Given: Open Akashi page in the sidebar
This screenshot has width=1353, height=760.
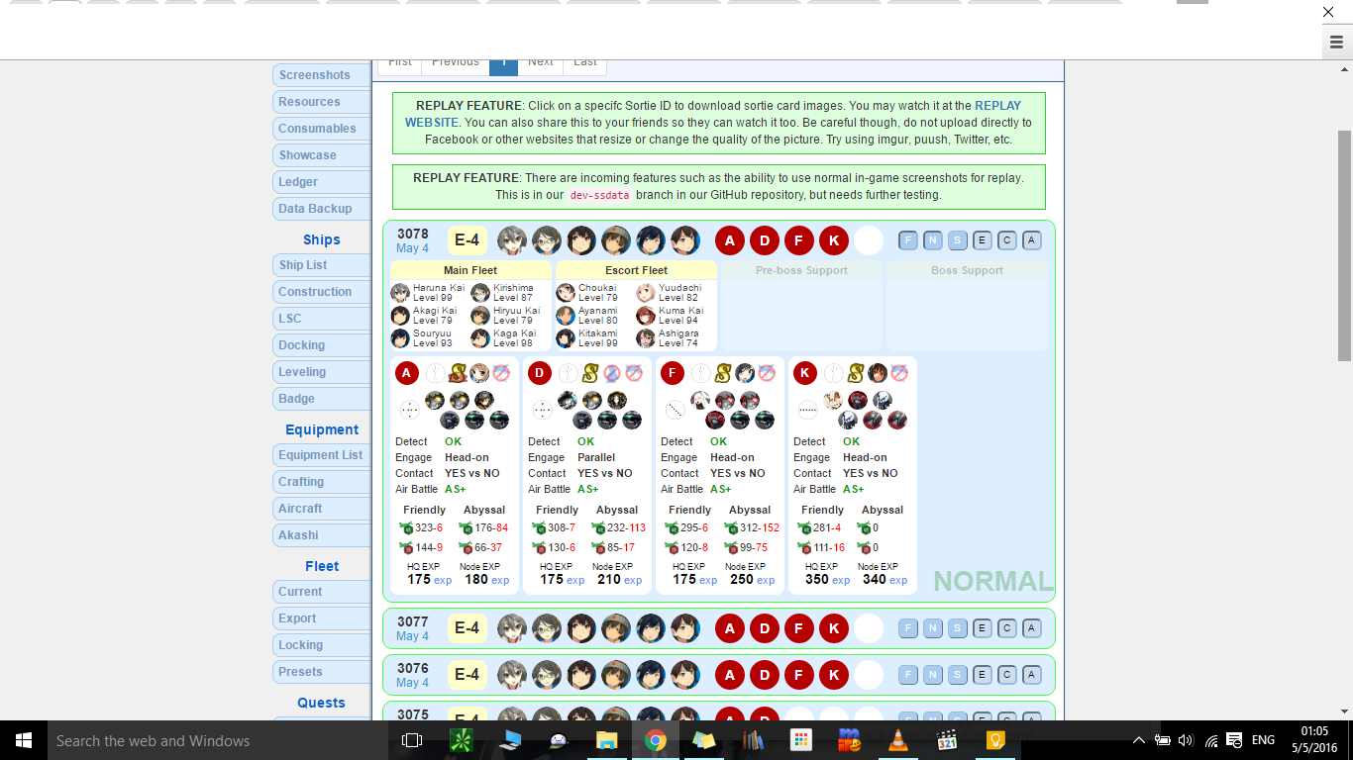Looking at the screenshot, I should point(322,535).
